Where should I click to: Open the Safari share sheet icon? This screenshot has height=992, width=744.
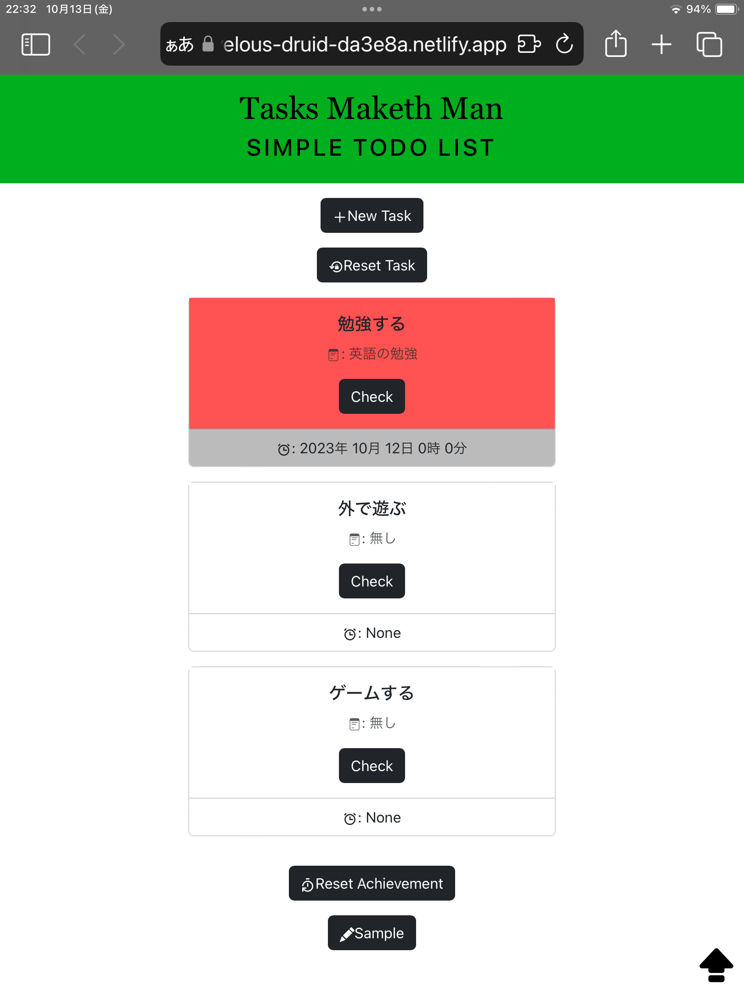click(615, 44)
